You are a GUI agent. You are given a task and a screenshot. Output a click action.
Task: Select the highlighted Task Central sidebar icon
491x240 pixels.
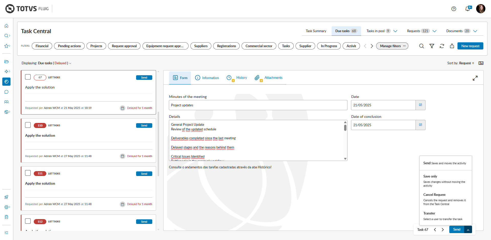[6, 82]
